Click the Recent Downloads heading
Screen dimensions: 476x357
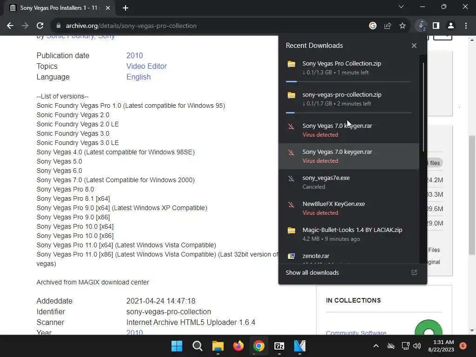point(314,46)
